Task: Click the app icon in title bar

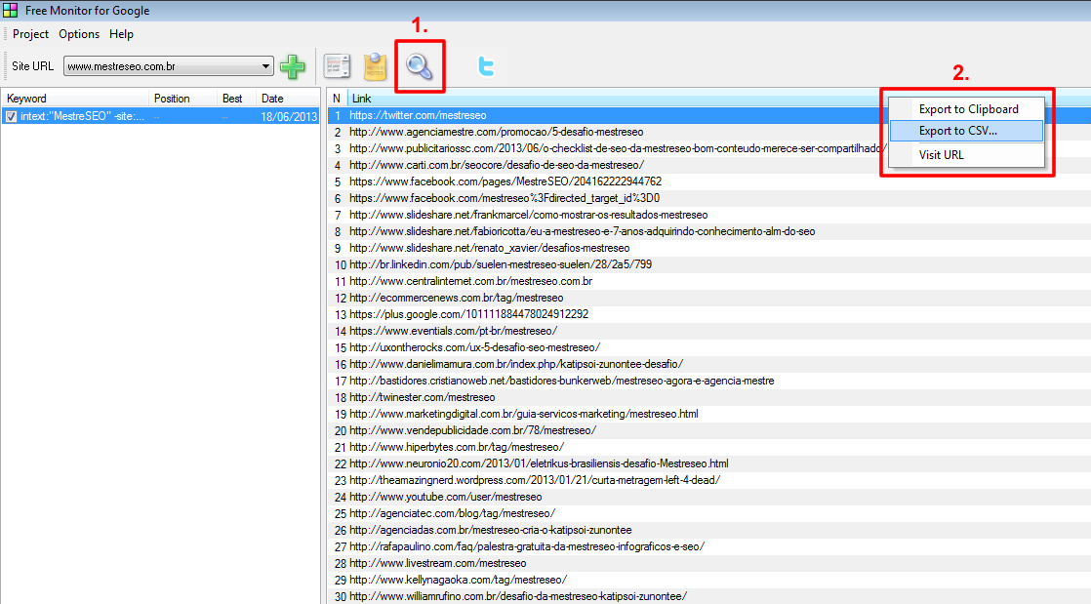Action: click(10, 10)
